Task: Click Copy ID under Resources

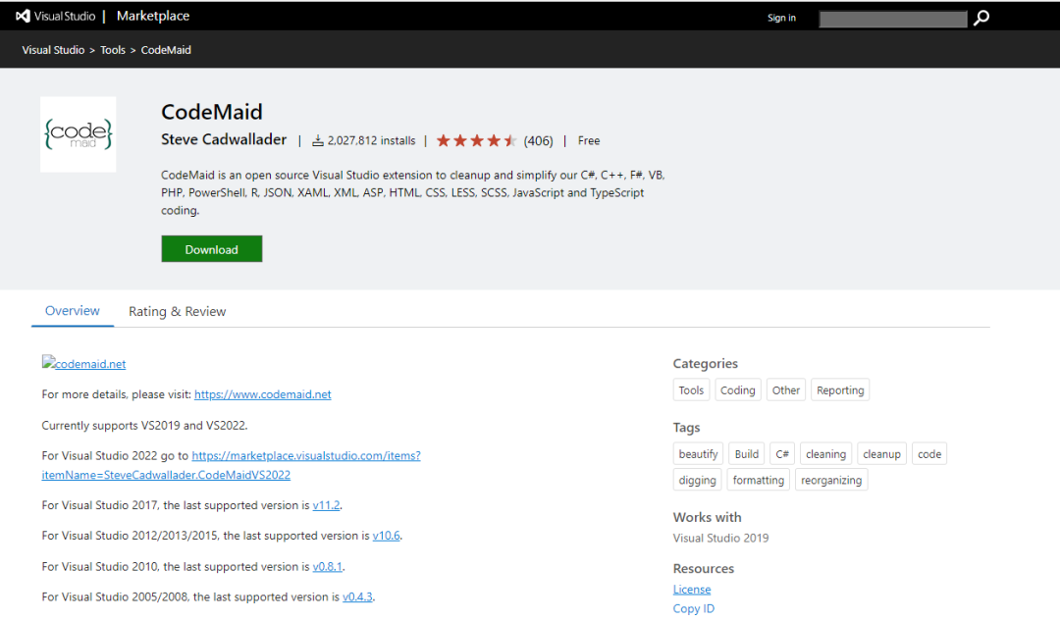Action: 693,608
